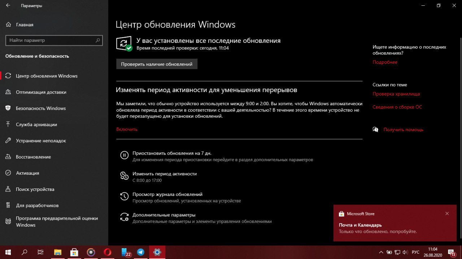This screenshot has width=462, height=259.
Task: Switch the РУС input language
Action: (x=416, y=252)
